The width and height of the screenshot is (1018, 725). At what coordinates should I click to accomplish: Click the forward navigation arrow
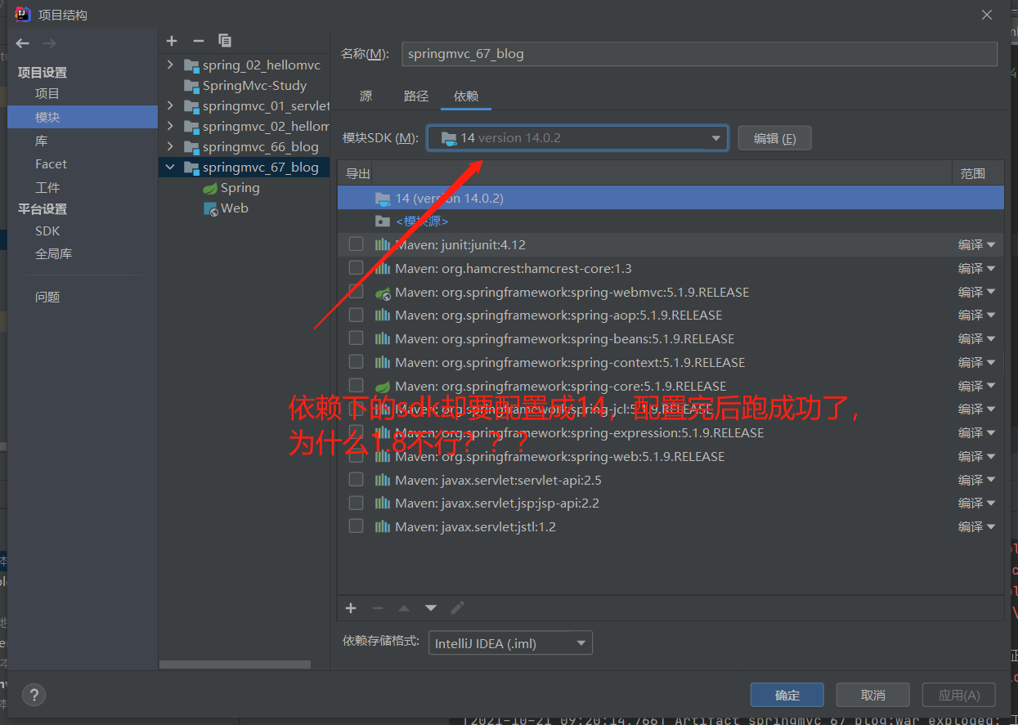[x=49, y=43]
